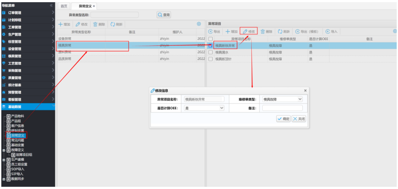Image resolution: width=398 pixels, height=189 pixels.
Task: Click the 查询 search button
Action: tap(164, 15)
